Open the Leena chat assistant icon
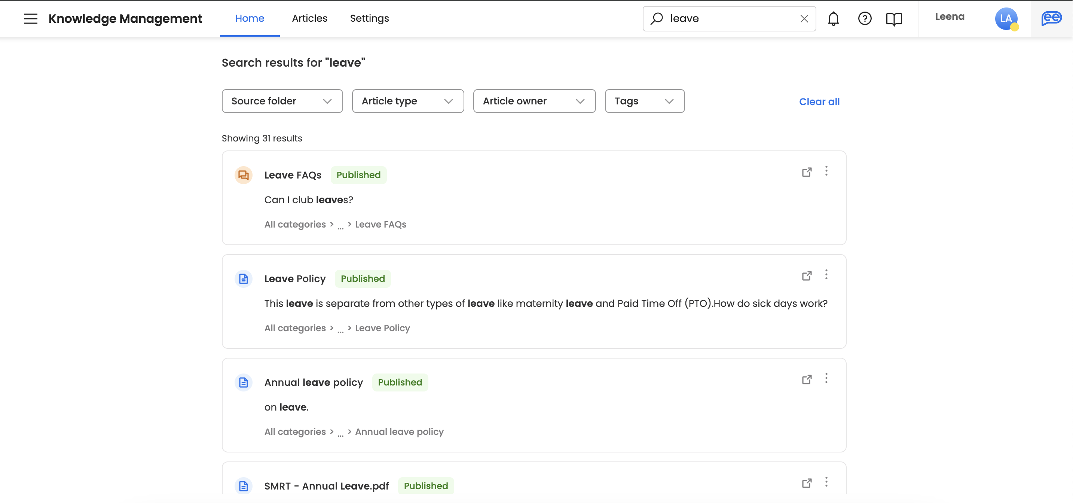The image size is (1073, 503). pos(1051,19)
